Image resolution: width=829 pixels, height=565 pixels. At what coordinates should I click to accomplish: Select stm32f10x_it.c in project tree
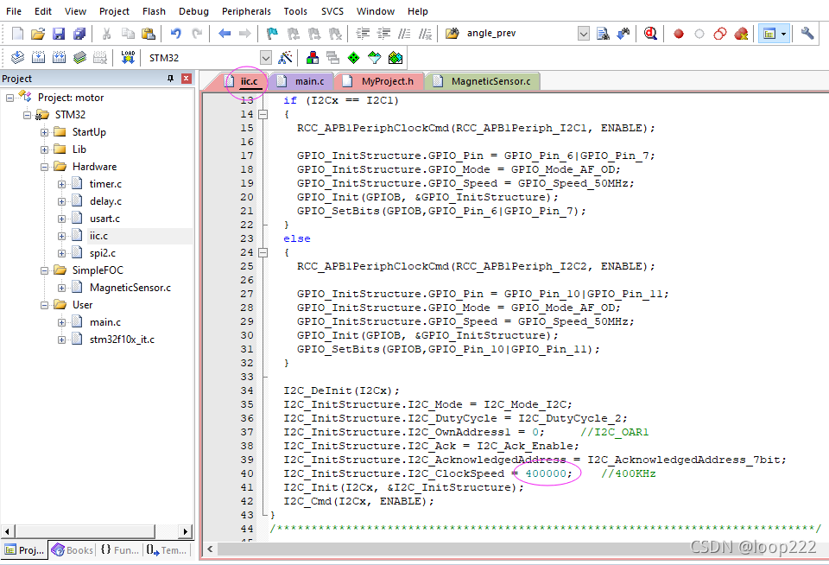pyautogui.click(x=122, y=340)
